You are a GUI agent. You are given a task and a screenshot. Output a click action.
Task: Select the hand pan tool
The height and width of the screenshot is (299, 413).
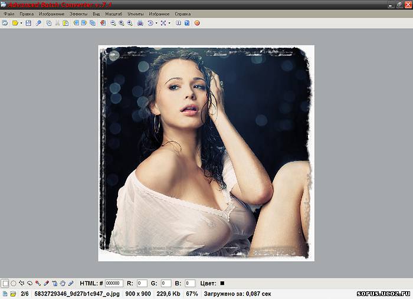click(x=63, y=283)
